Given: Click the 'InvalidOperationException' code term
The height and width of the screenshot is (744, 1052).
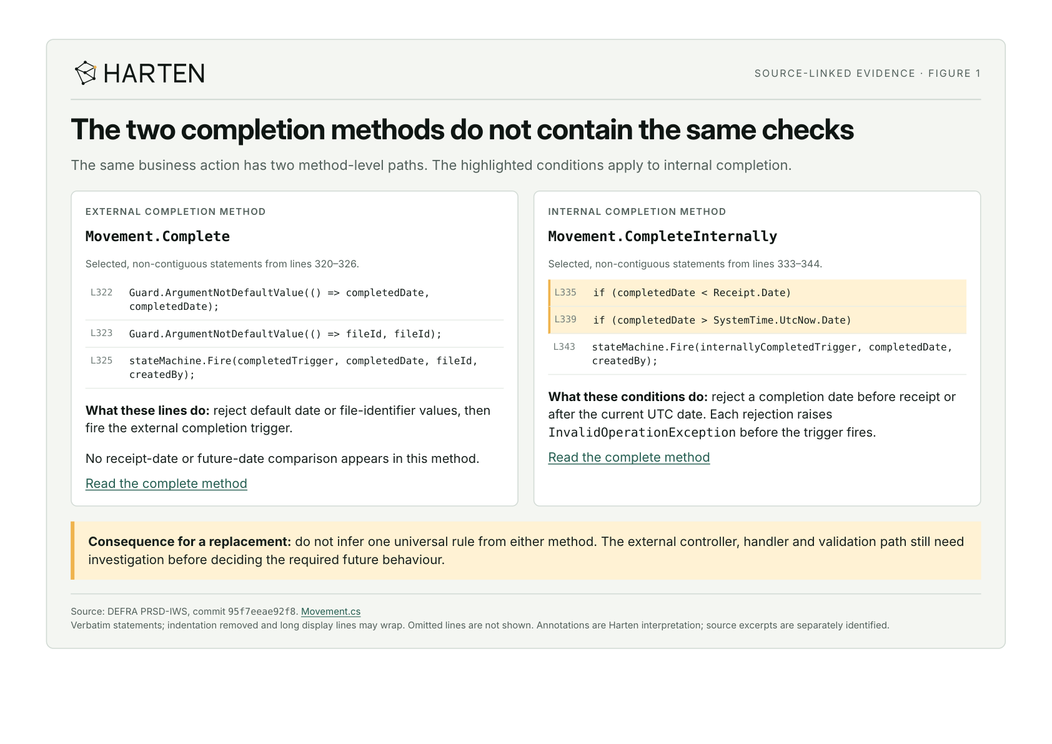Looking at the screenshot, I should coord(642,432).
